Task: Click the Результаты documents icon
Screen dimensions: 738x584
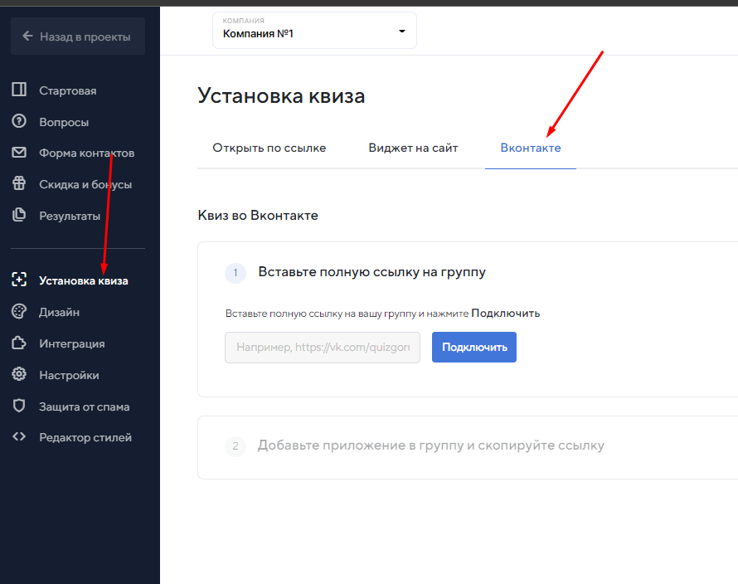Action: 19,216
